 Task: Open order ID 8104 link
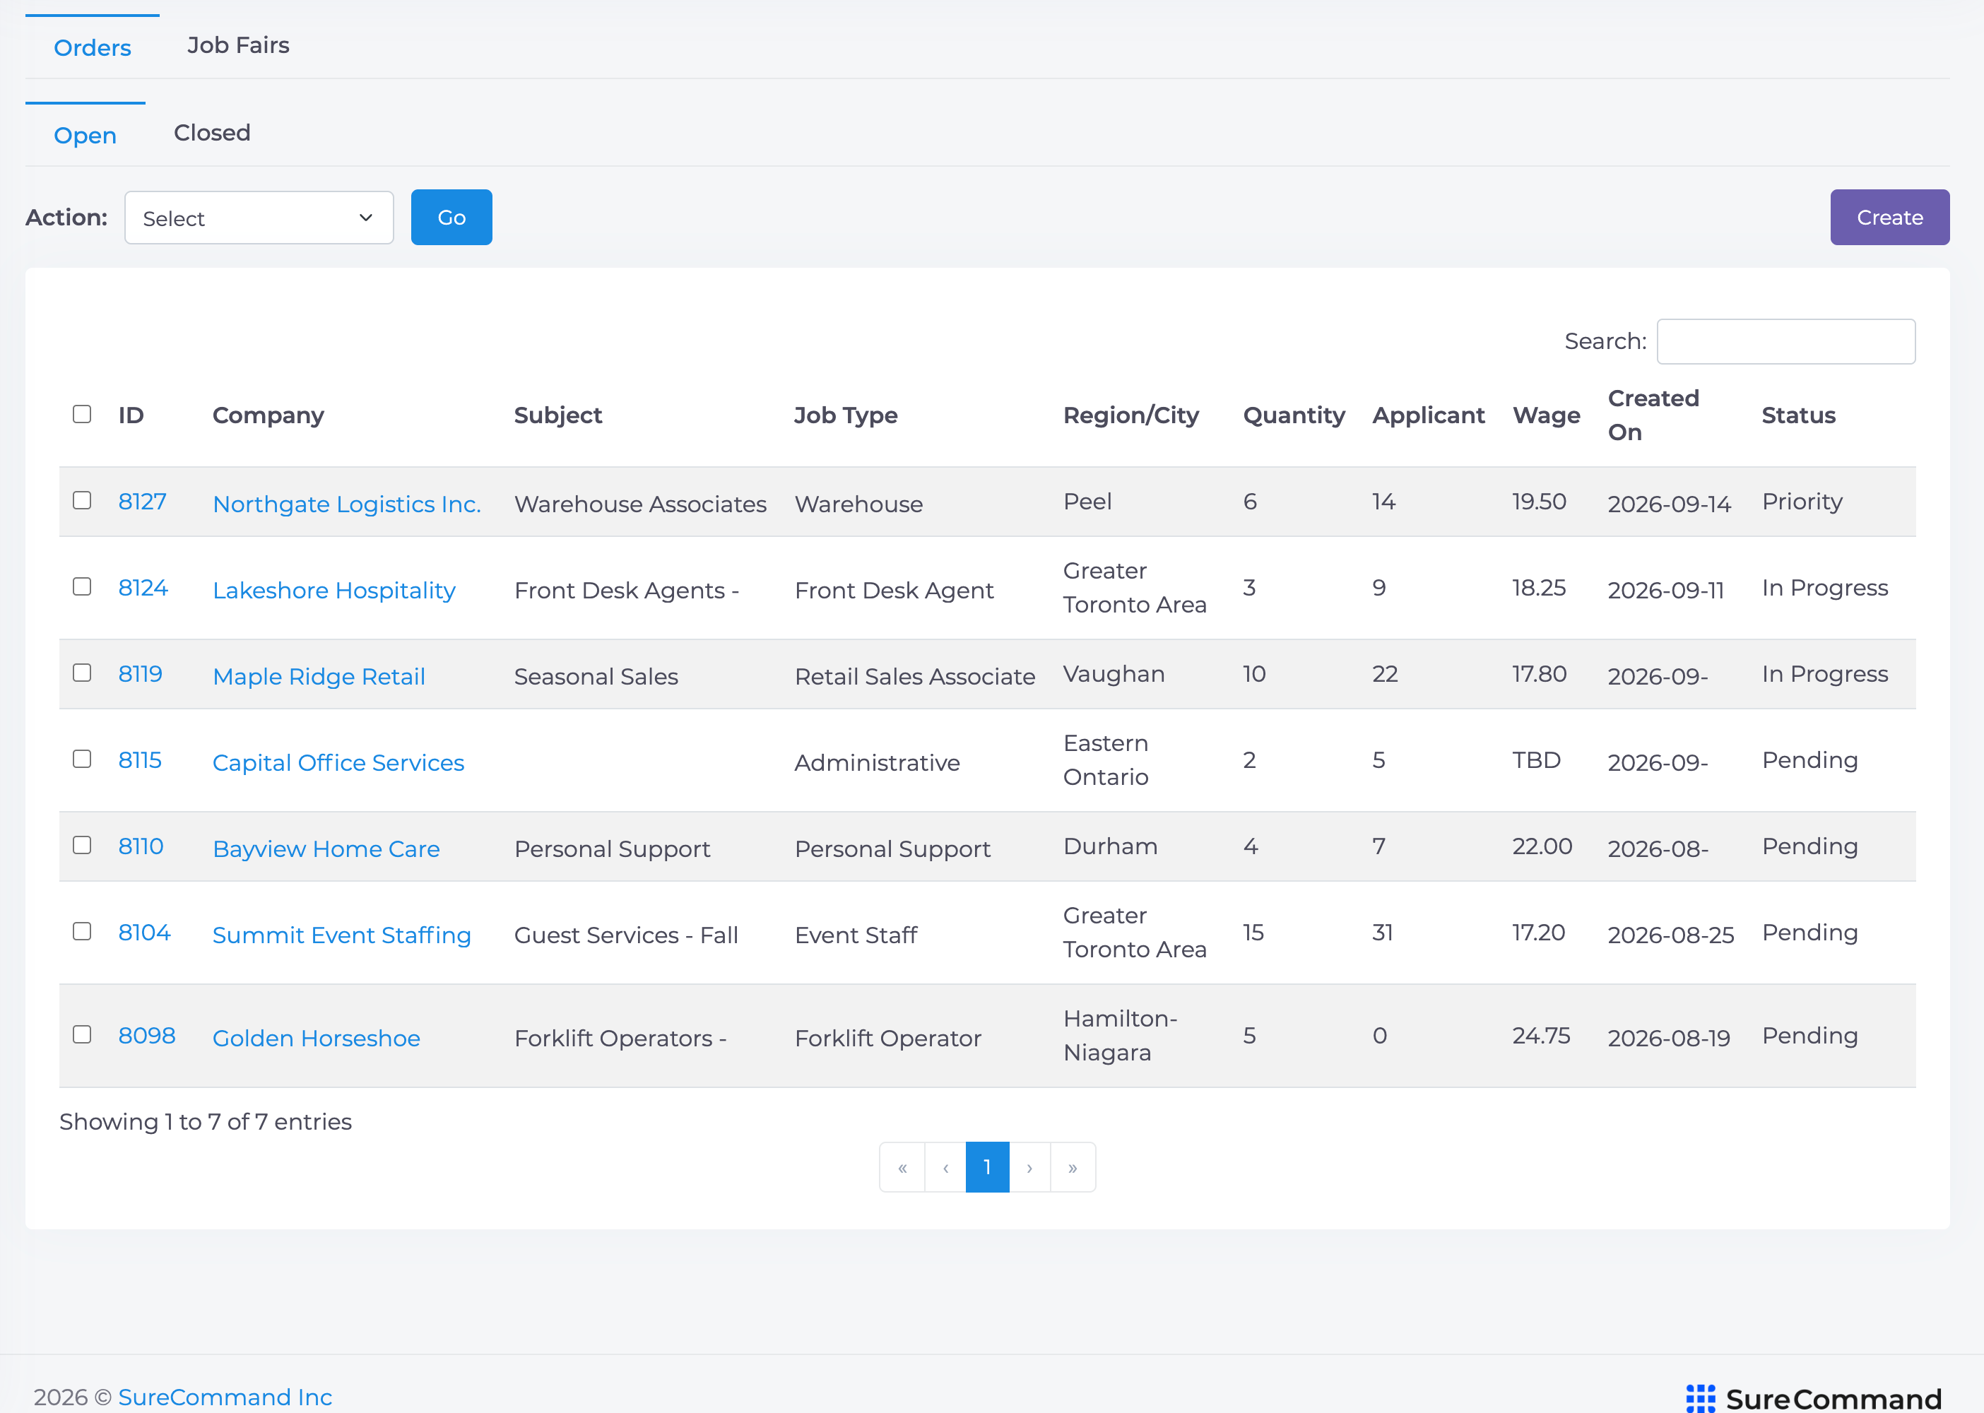[x=144, y=932]
